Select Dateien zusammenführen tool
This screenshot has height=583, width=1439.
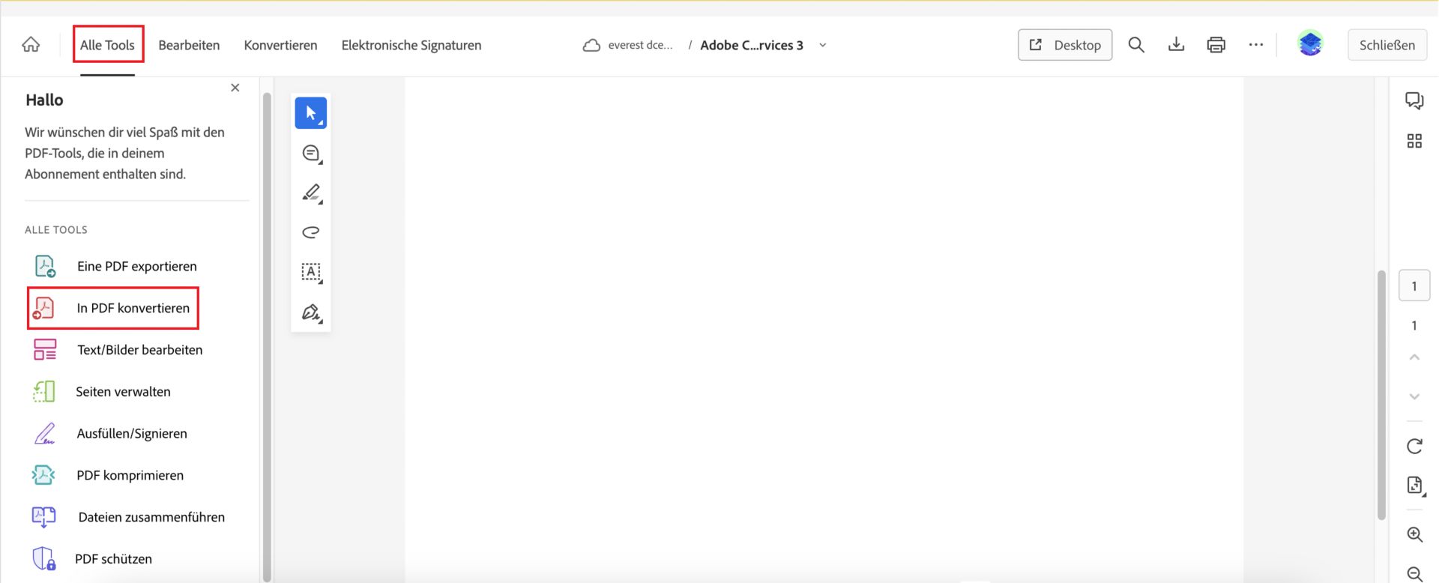pyautogui.click(x=128, y=517)
